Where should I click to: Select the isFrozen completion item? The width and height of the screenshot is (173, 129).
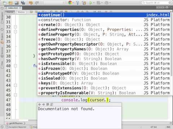click(x=104, y=68)
